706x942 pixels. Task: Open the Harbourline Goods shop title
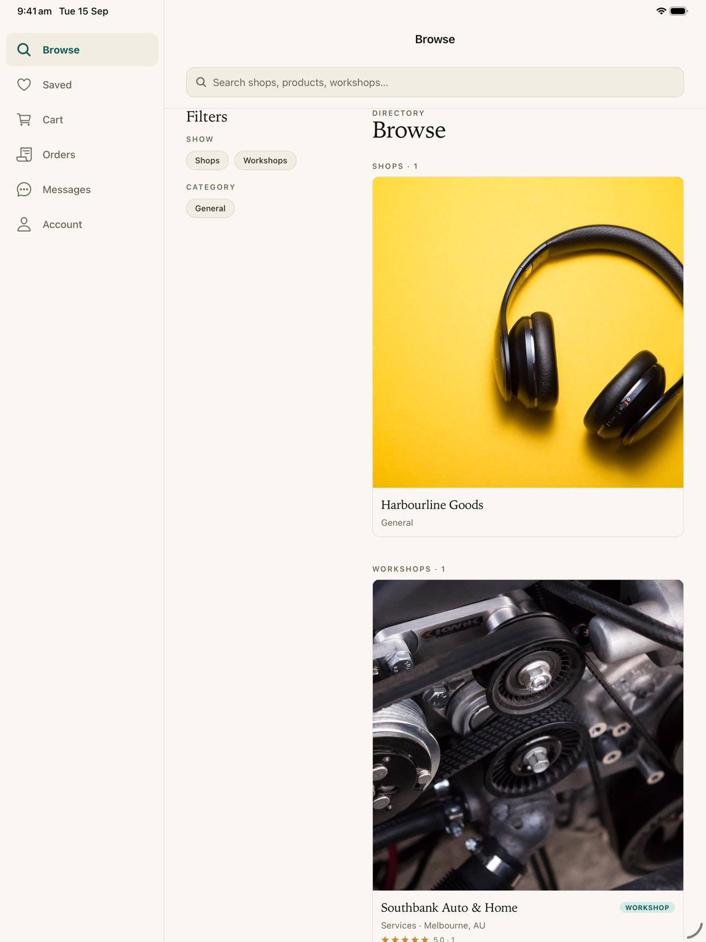coord(432,505)
